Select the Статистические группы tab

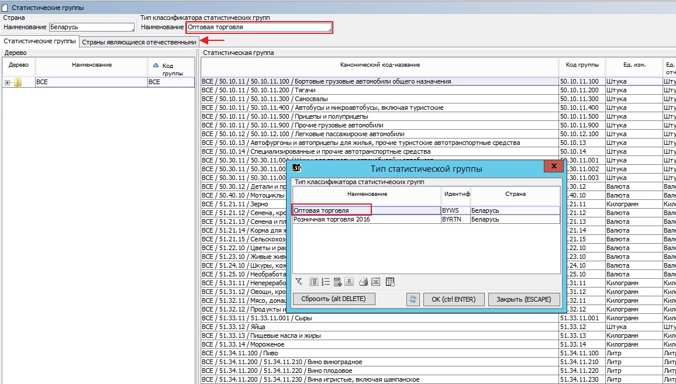point(40,41)
